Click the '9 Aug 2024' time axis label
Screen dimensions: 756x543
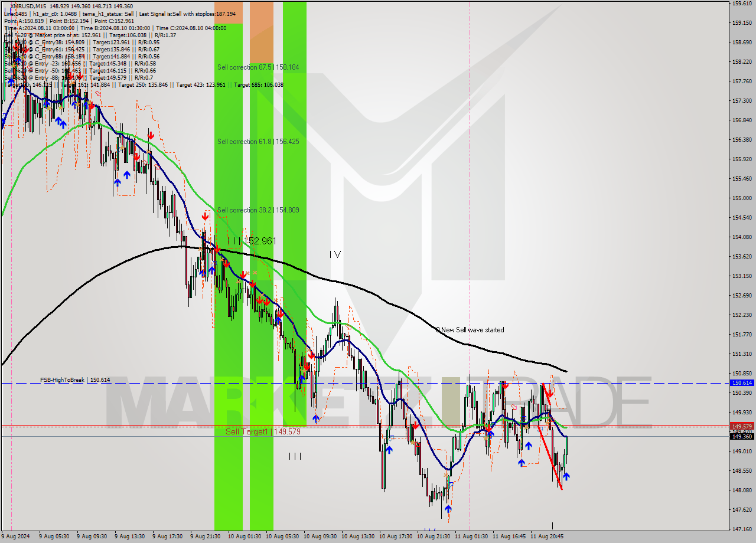16,537
